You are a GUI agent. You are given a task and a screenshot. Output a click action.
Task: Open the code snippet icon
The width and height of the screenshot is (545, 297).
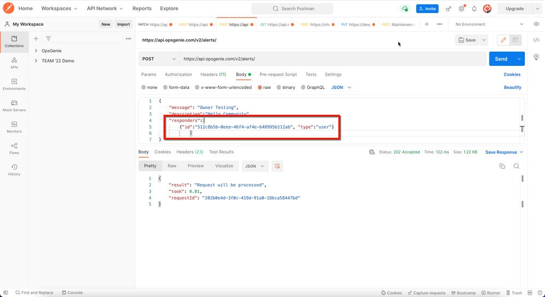click(536, 40)
